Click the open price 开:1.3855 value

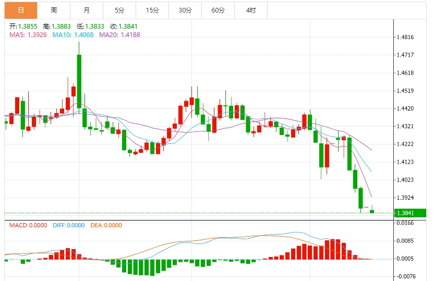[x=23, y=26]
